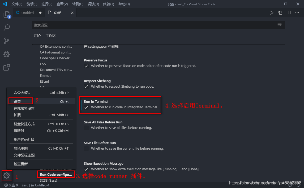Click the feedback smiley in status bar
This screenshot has height=188, width=304.
click(x=290, y=185)
